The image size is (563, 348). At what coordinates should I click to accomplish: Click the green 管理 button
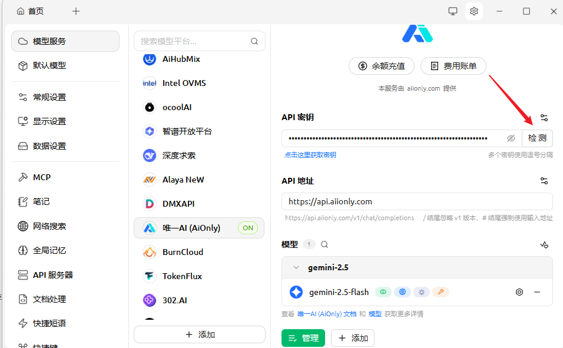pyautogui.click(x=303, y=338)
